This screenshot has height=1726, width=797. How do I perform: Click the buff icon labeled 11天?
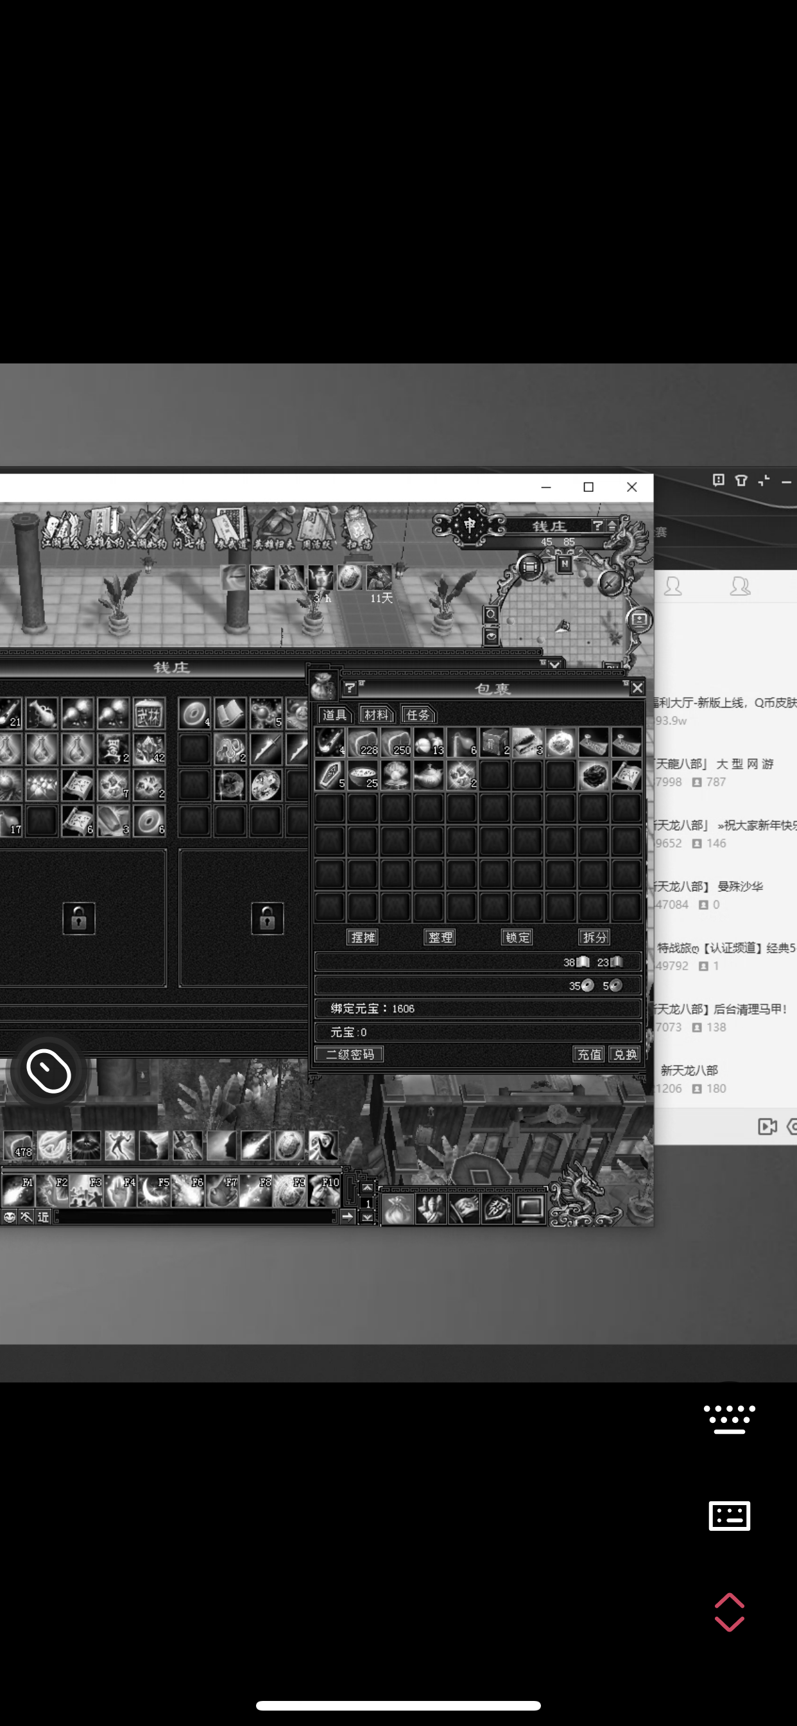(379, 577)
